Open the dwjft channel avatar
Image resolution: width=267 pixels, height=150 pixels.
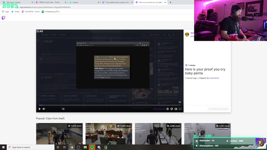[187, 34]
